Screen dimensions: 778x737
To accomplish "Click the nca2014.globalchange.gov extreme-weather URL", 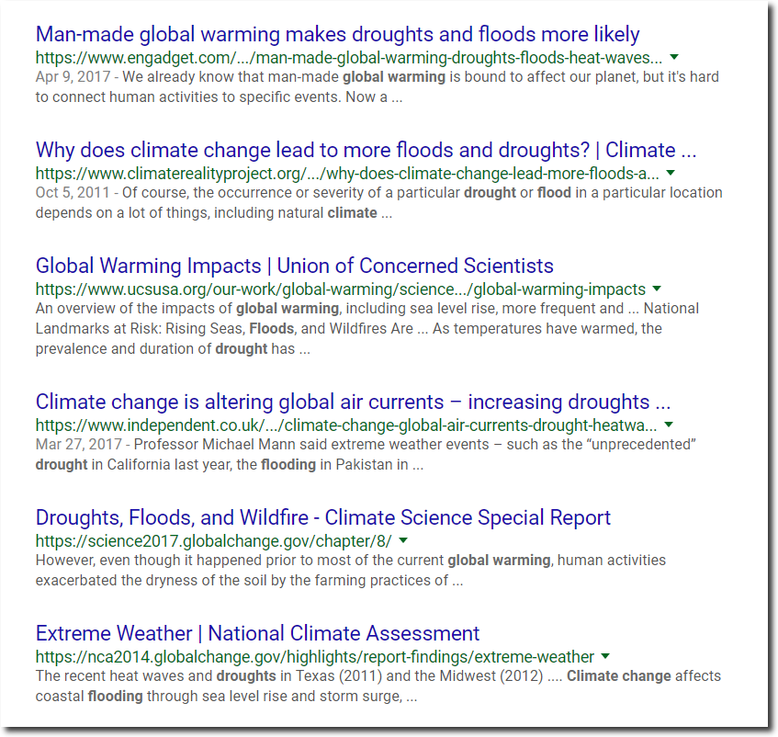I will click(314, 657).
